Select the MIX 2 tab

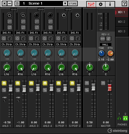[122, 22]
